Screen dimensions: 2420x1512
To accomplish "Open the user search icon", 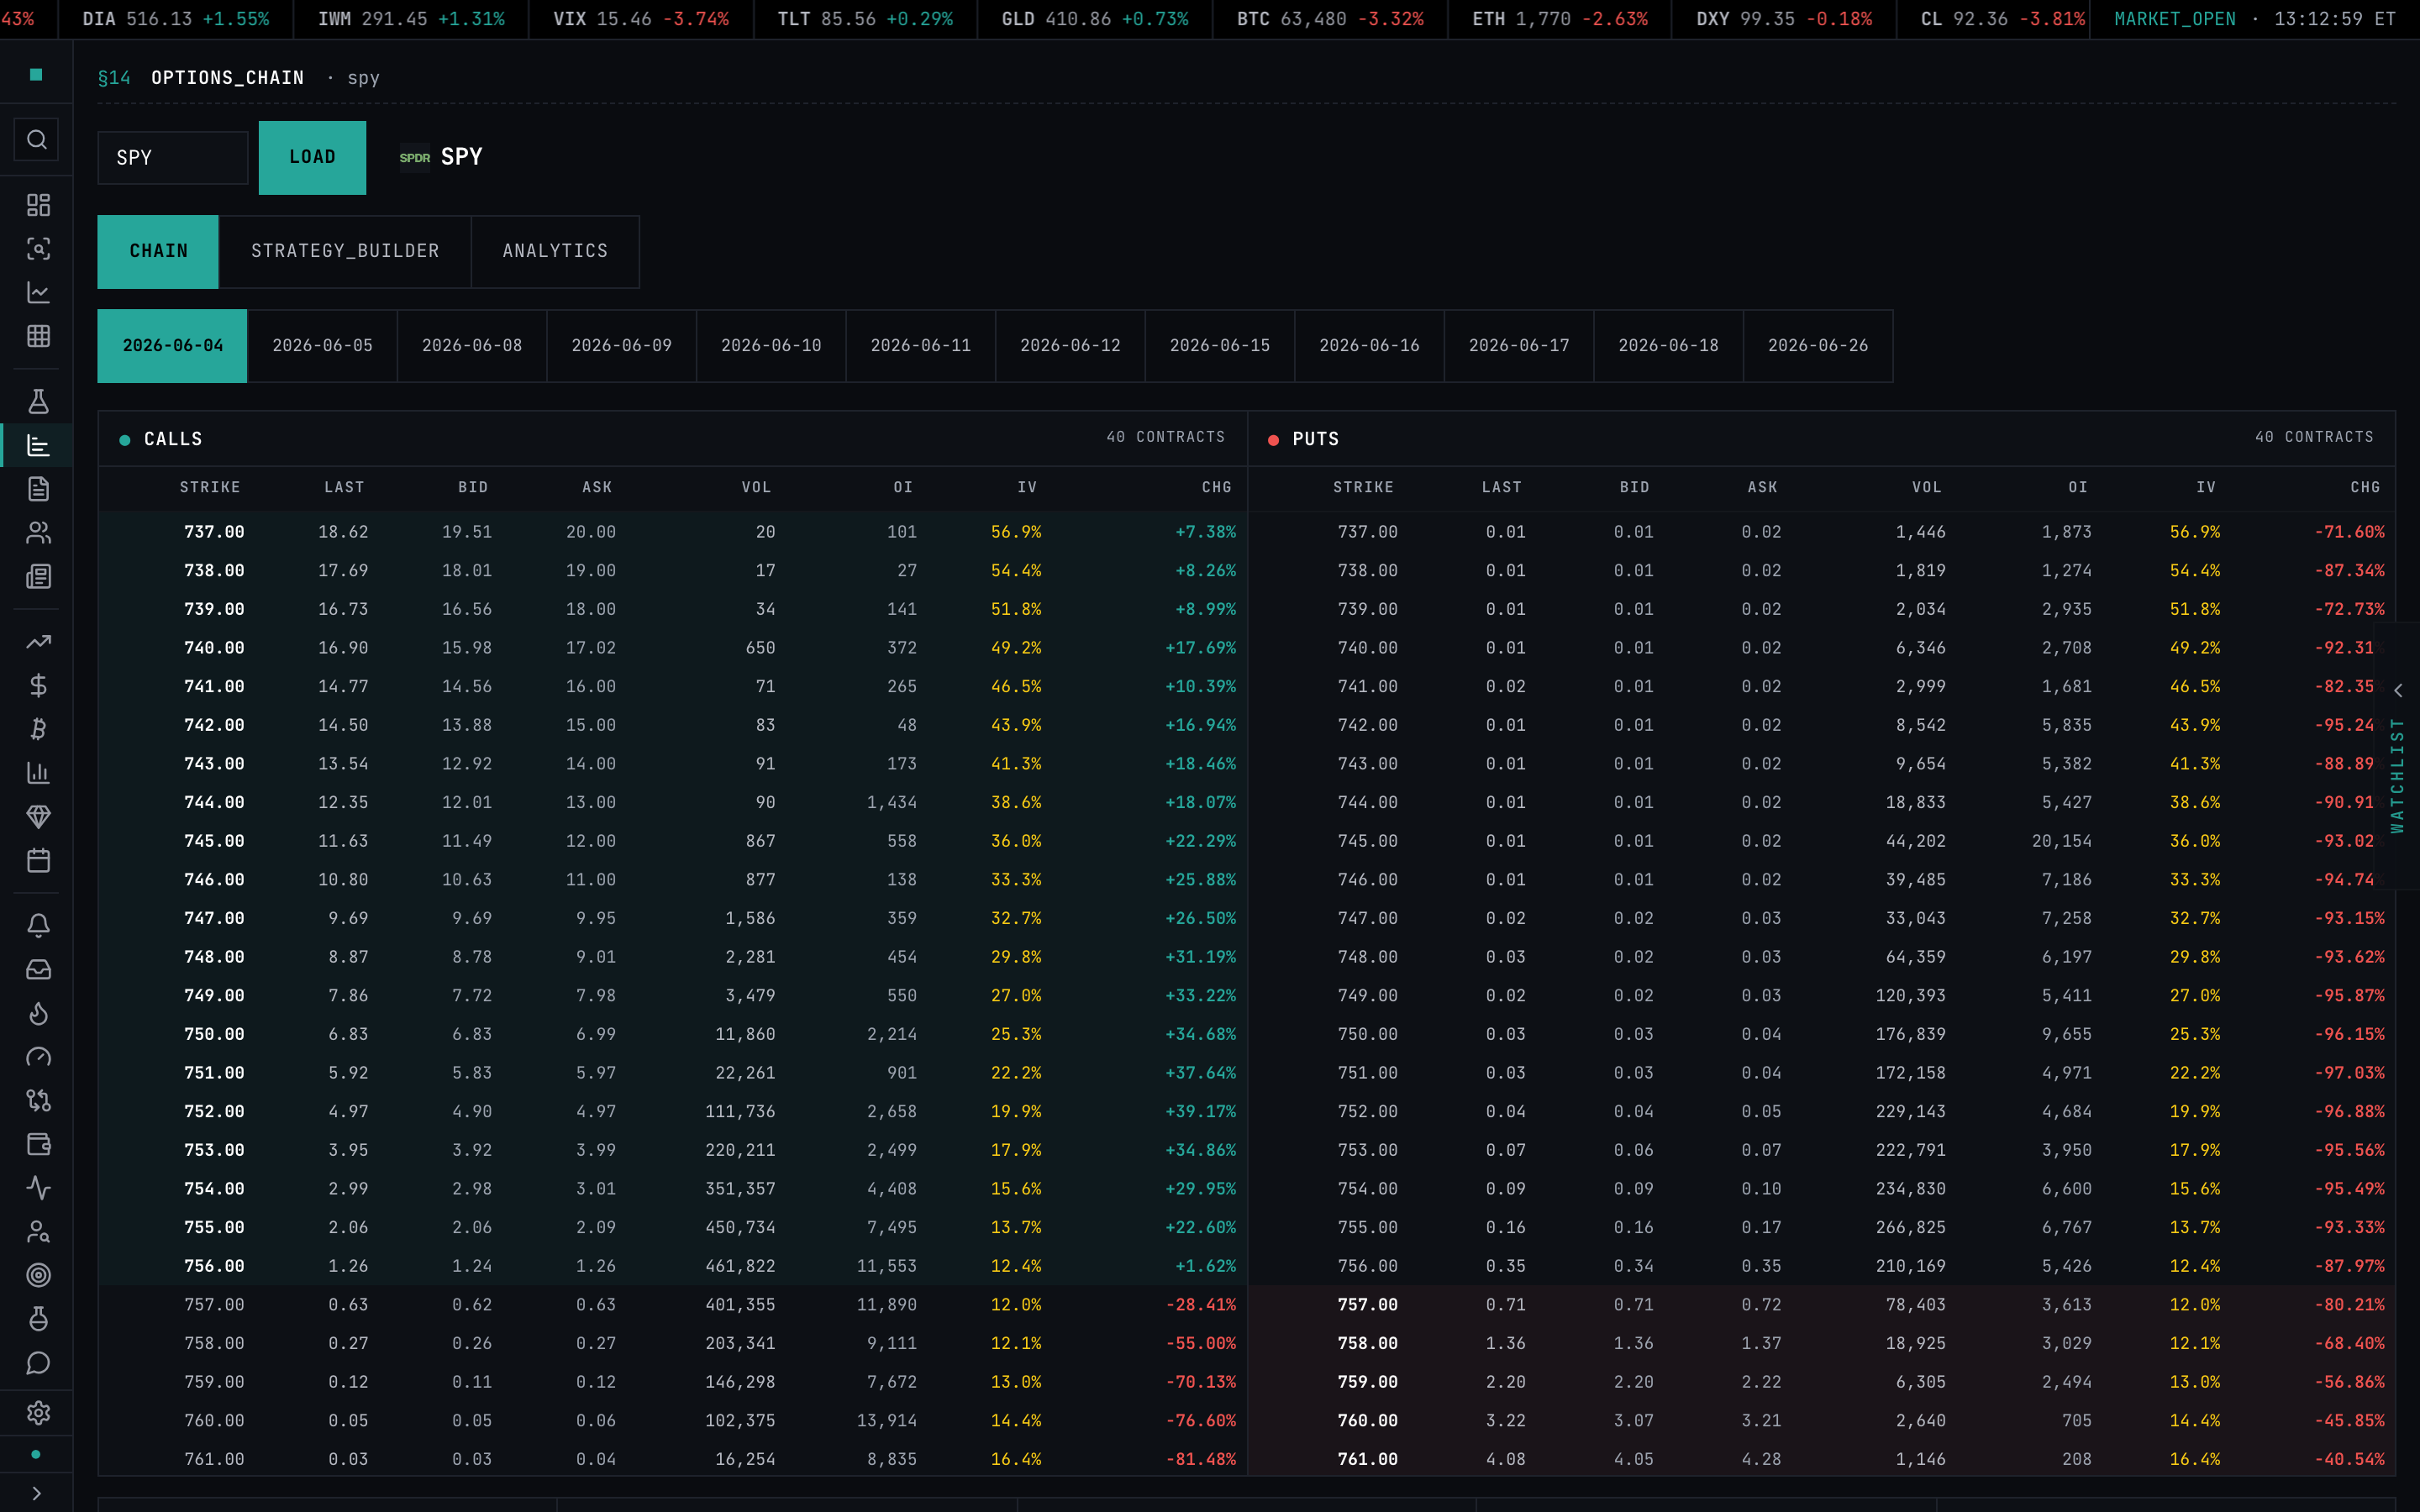I will click(38, 1232).
